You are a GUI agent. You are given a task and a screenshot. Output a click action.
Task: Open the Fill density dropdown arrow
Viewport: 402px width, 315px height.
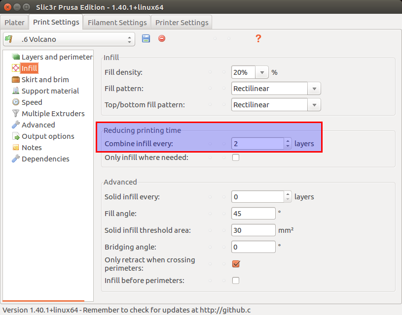click(262, 72)
